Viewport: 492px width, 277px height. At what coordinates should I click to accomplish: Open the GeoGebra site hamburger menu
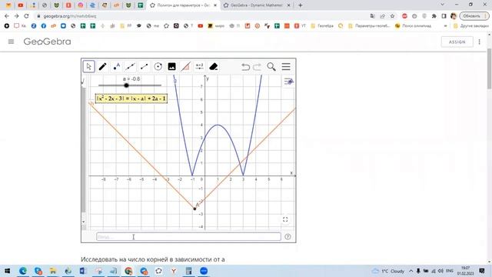(11, 42)
